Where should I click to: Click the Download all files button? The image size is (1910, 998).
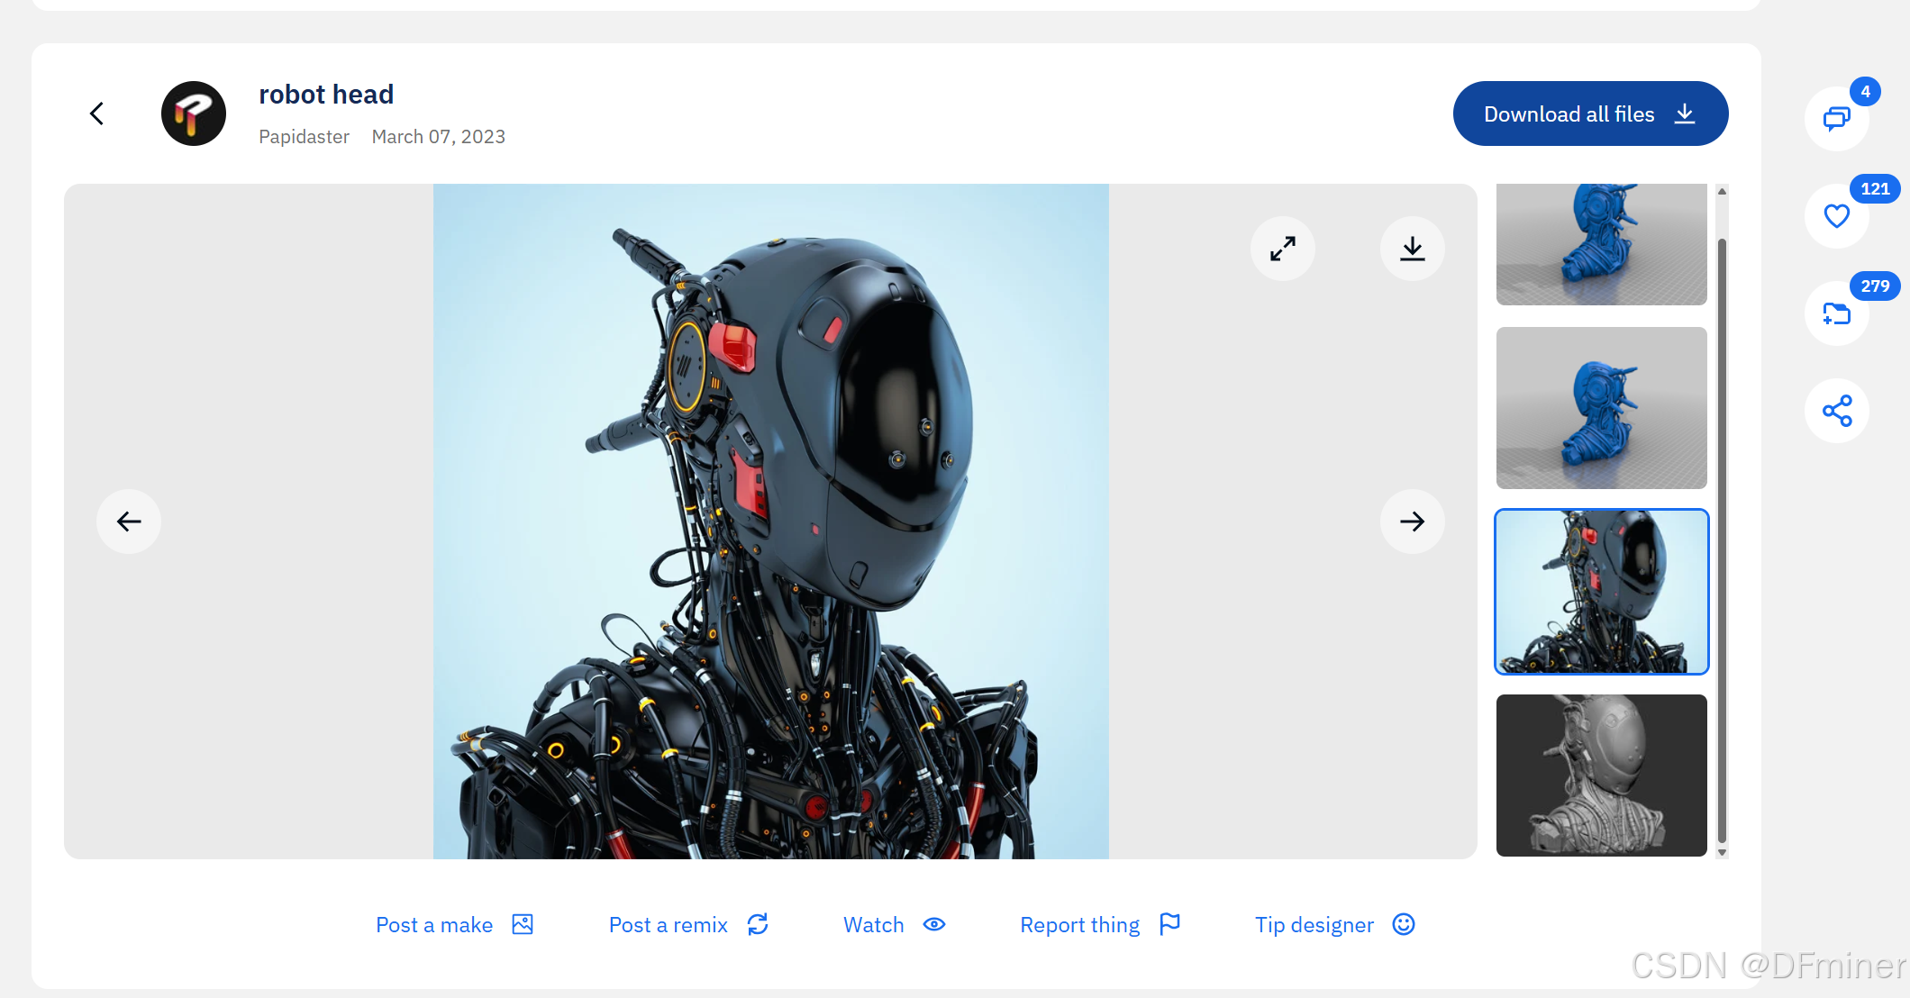pos(1589,113)
